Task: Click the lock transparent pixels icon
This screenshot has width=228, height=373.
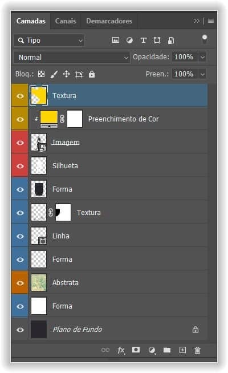Action: 42,74
